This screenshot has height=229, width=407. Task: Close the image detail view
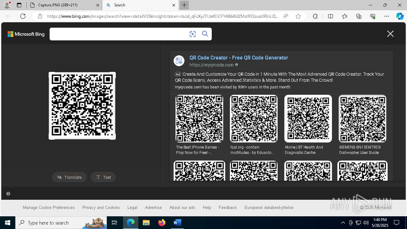click(x=390, y=34)
